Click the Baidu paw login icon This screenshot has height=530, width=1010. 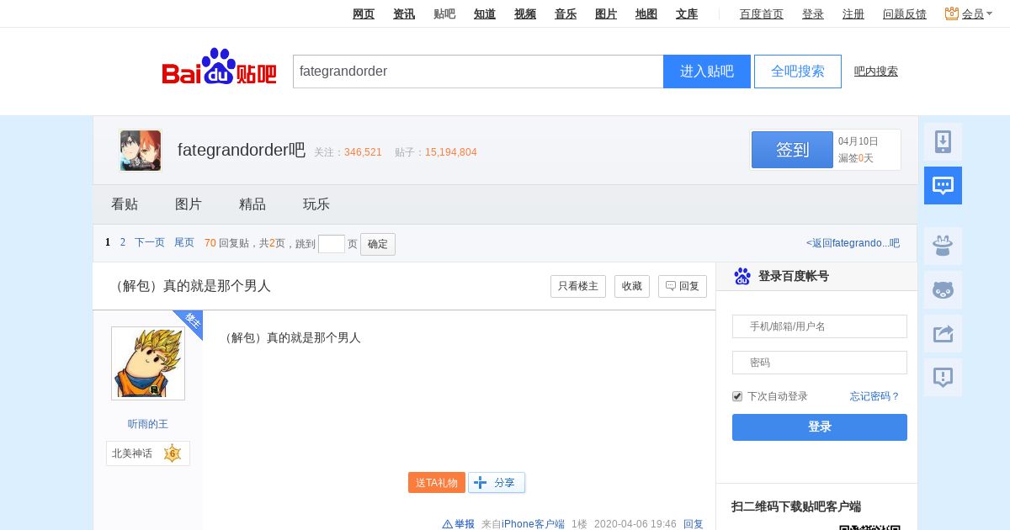point(742,276)
